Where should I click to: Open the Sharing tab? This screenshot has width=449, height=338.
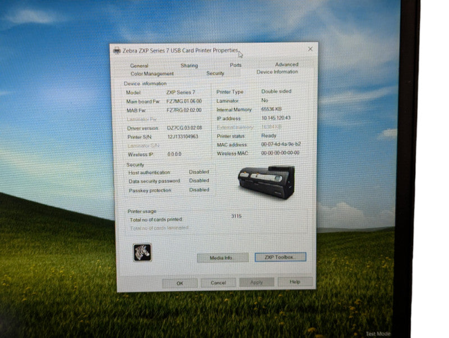189,65
